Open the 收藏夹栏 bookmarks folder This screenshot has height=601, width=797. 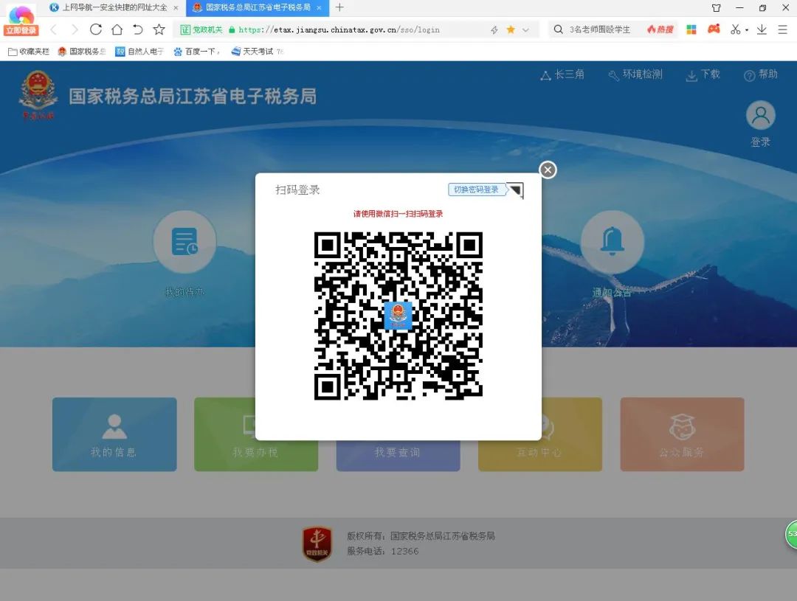[29, 52]
